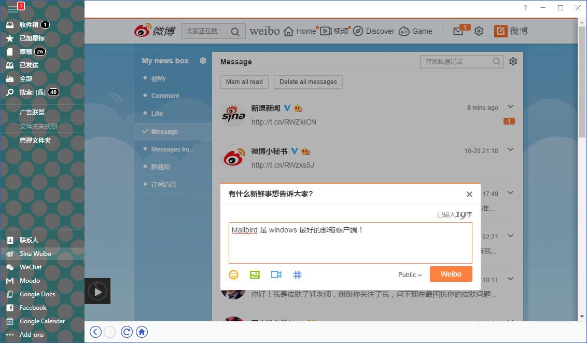Viewport: 587px width, 343px height.
Task: Attach a picture with the image icon
Action: tap(255, 275)
